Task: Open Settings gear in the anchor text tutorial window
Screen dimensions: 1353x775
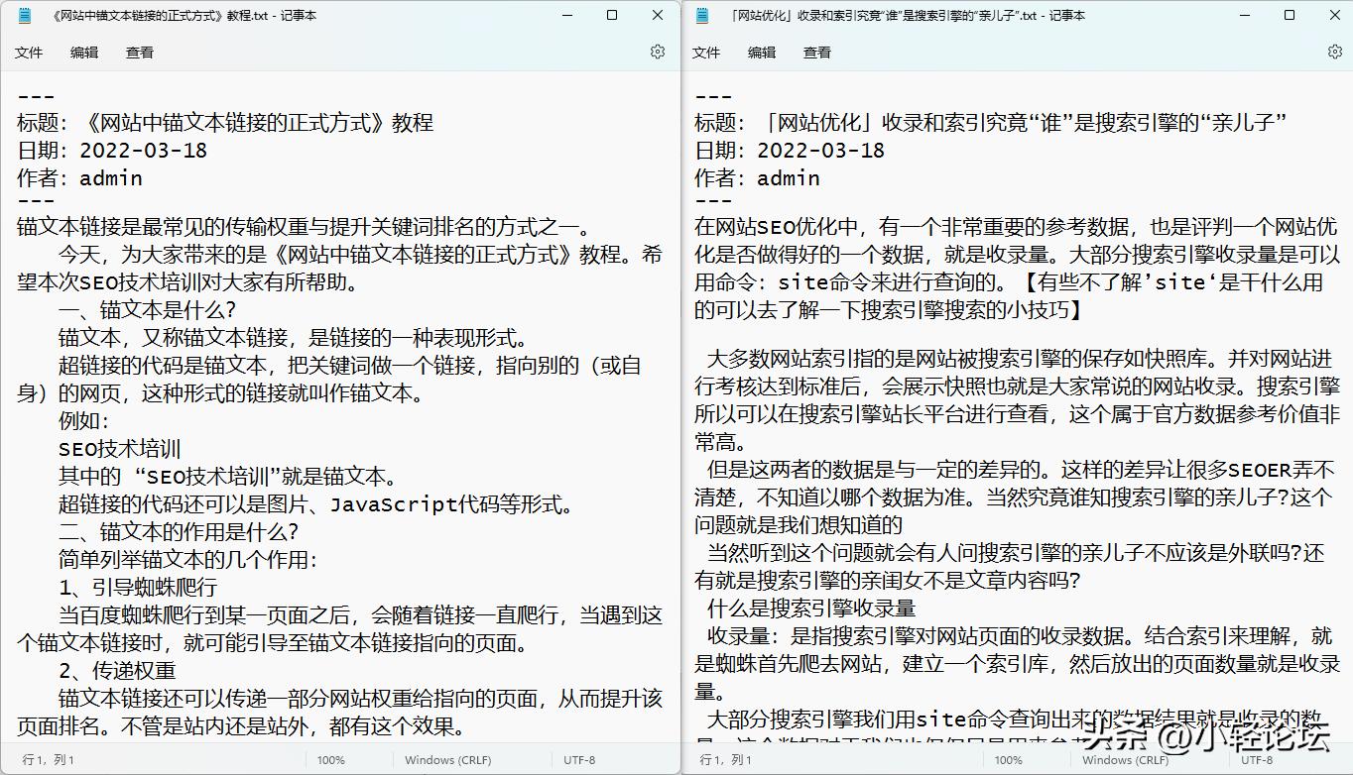Action: click(x=657, y=51)
